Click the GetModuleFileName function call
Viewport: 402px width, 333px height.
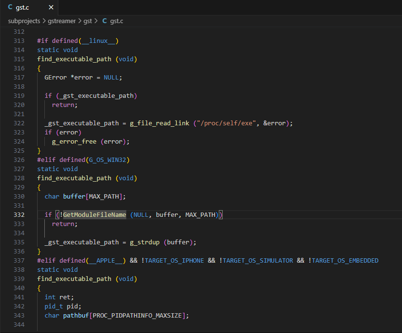coord(94,214)
